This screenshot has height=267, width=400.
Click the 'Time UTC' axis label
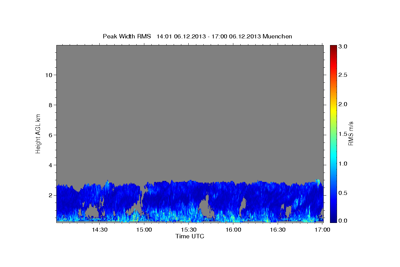point(190,236)
